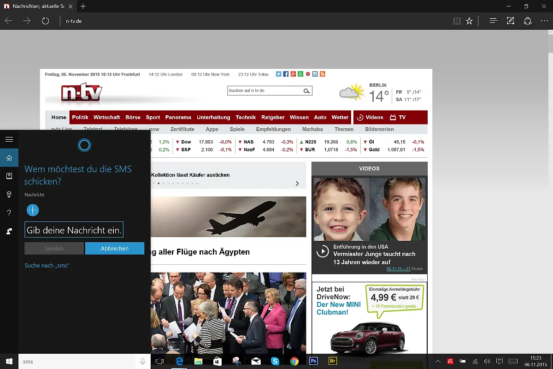
Task: Open Reading view using the book icon
Action: 457,21
